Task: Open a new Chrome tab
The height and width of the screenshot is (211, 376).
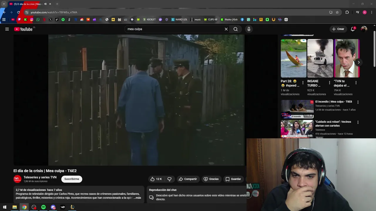Action: [x=57, y=4]
